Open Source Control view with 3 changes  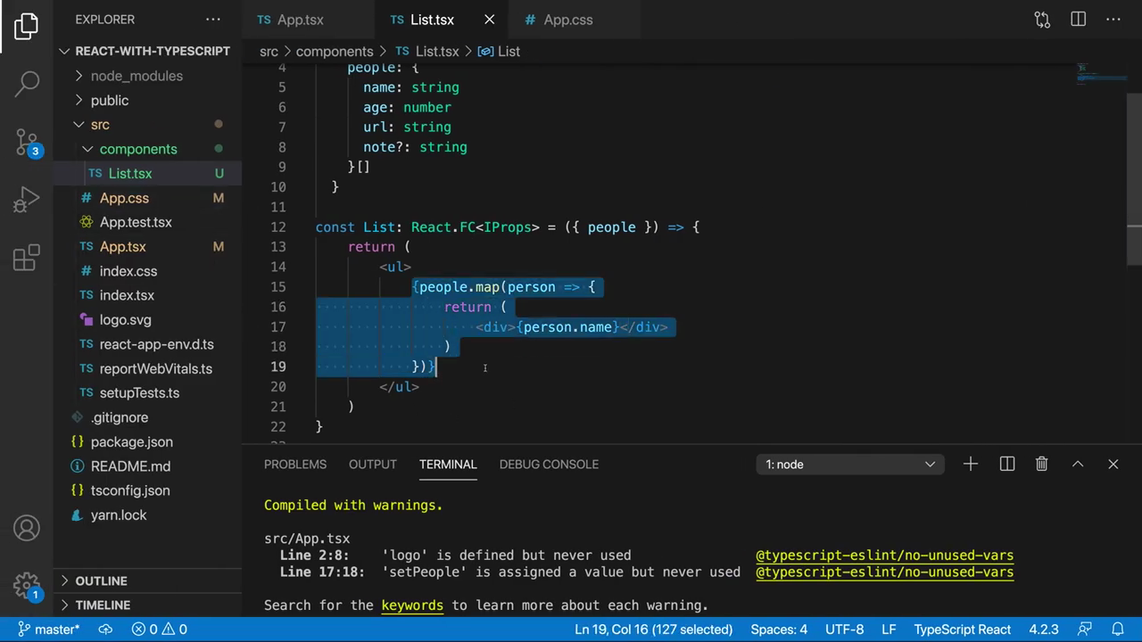tap(27, 141)
